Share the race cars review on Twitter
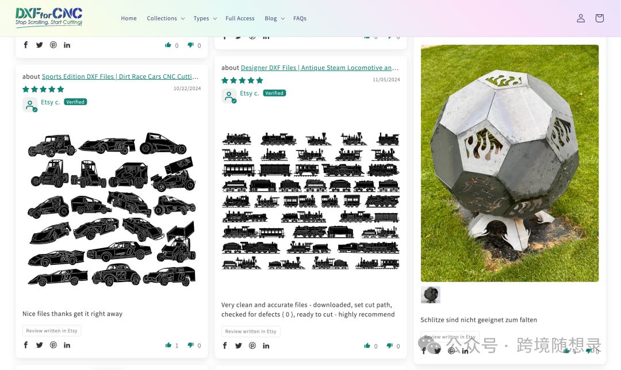The height and width of the screenshot is (370, 621). point(39,345)
